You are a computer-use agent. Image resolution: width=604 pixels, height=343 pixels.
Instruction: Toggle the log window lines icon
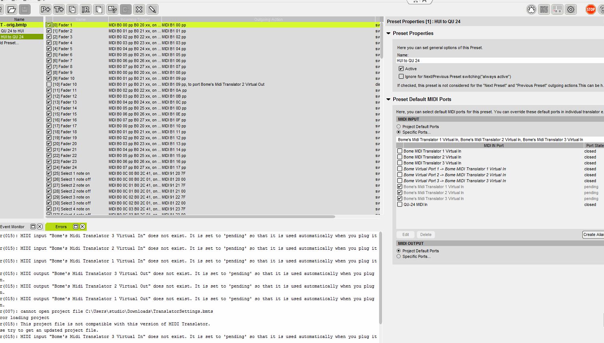[x=544, y=9]
